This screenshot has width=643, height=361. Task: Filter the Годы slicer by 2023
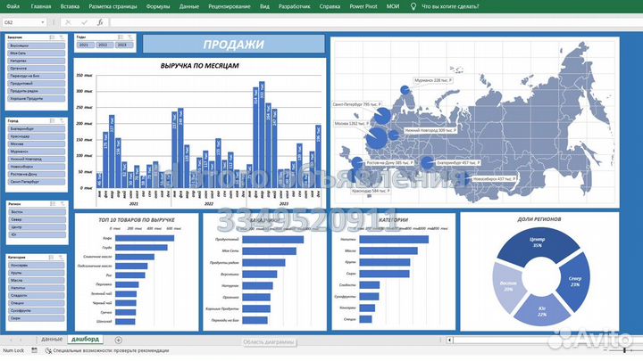(122, 45)
